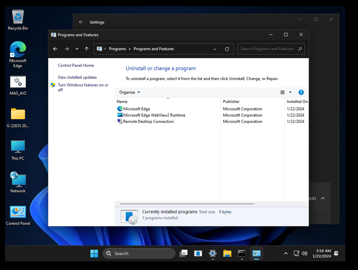Screen dimensions: 358x270
Task: Open Task View from the taskbar
Action: [183, 253]
